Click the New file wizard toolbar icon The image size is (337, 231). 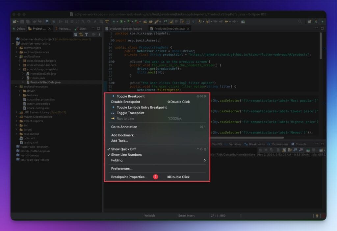click(14, 21)
